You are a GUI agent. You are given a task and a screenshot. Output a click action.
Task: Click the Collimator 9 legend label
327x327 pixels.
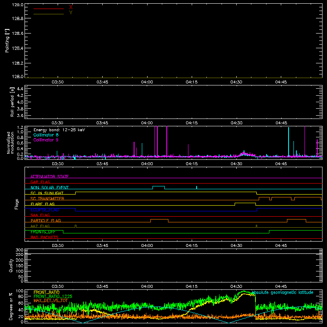coord(46,140)
